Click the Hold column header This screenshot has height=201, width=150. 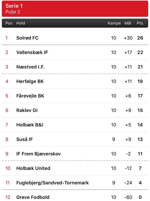pos(21,23)
